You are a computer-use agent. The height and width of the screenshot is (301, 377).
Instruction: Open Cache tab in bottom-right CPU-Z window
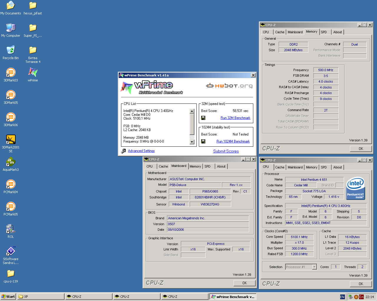click(x=280, y=167)
